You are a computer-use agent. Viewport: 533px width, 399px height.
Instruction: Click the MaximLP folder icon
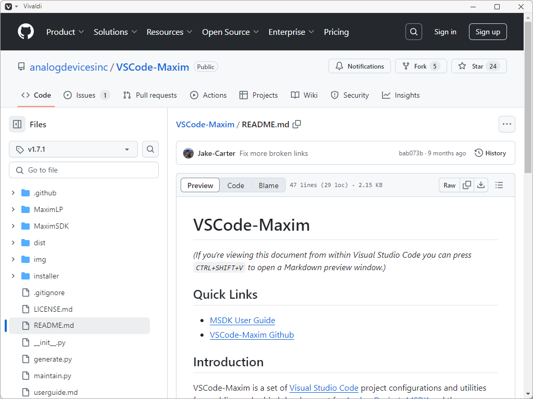click(26, 209)
